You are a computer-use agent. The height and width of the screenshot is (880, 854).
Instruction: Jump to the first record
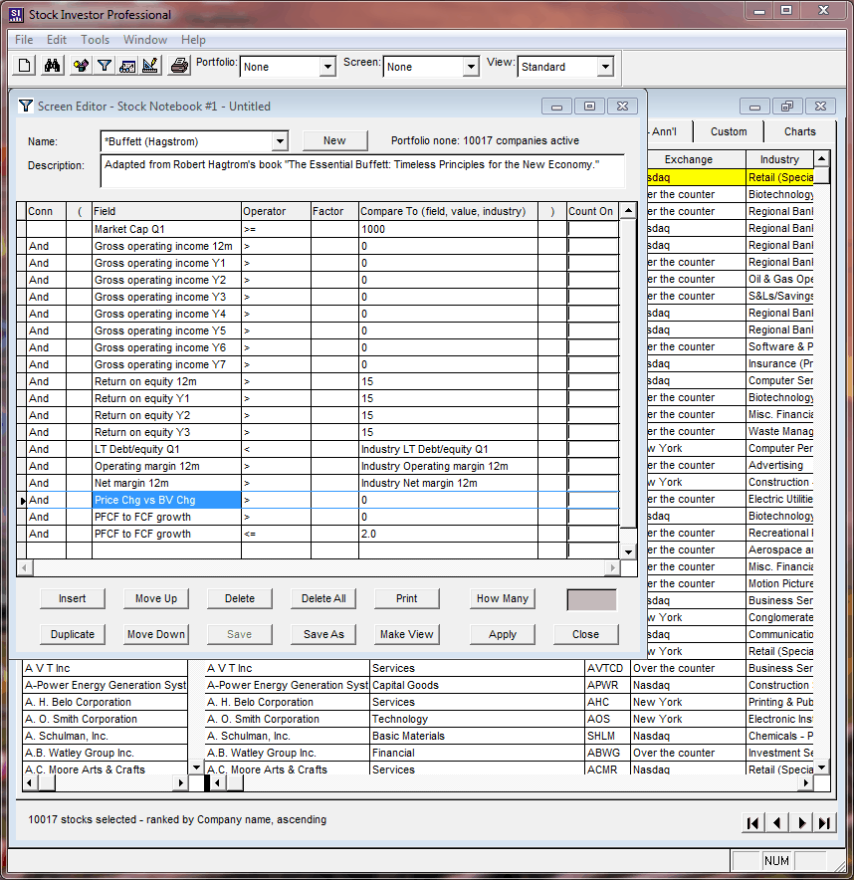click(x=753, y=822)
